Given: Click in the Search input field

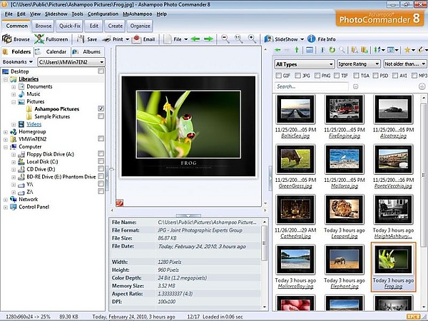Looking at the screenshot, I should click(x=310, y=86).
